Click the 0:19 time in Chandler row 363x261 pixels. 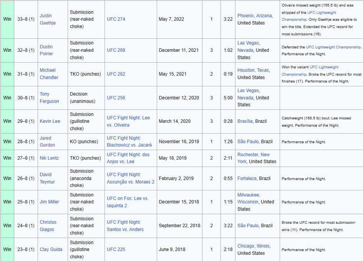(228, 74)
